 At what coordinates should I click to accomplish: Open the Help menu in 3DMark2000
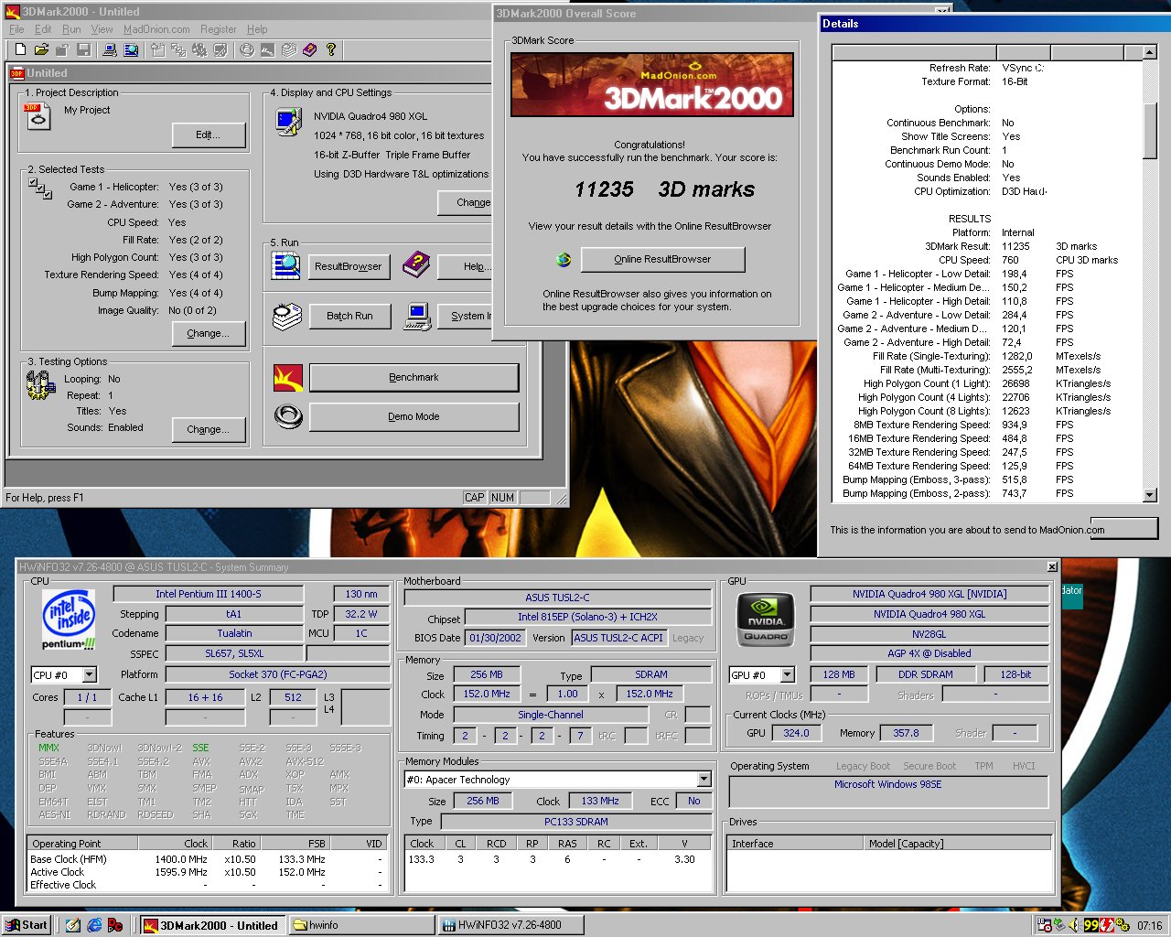point(257,29)
